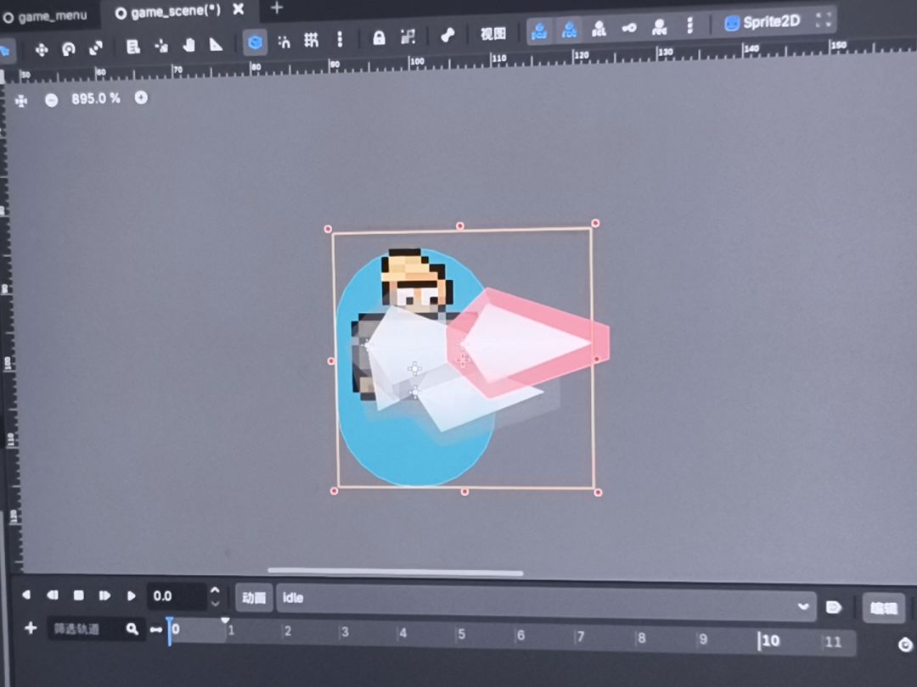Click the key icon to insert keyframes
This screenshot has width=917, height=687.
pyautogui.click(x=629, y=27)
